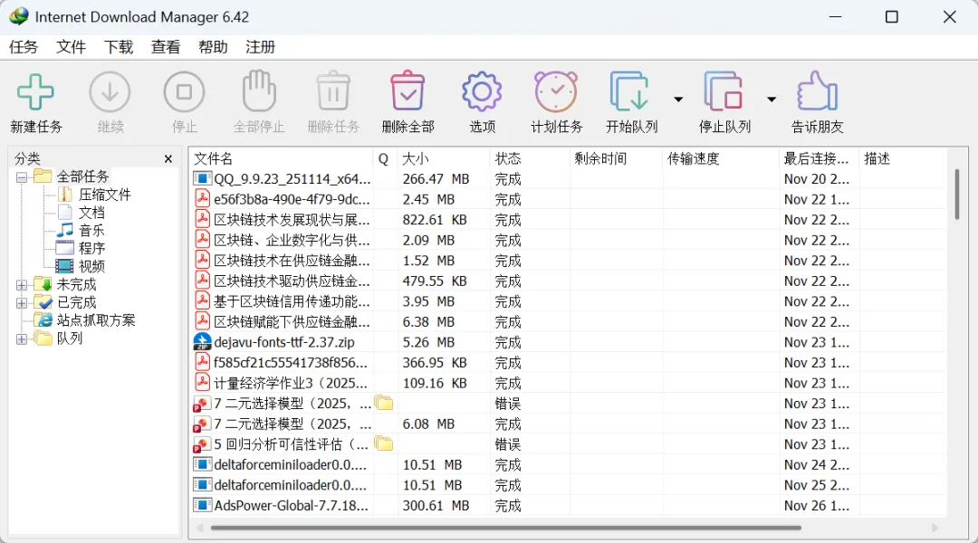Sort by 文件名 column header
The width and height of the screenshot is (978, 543).
280,158
